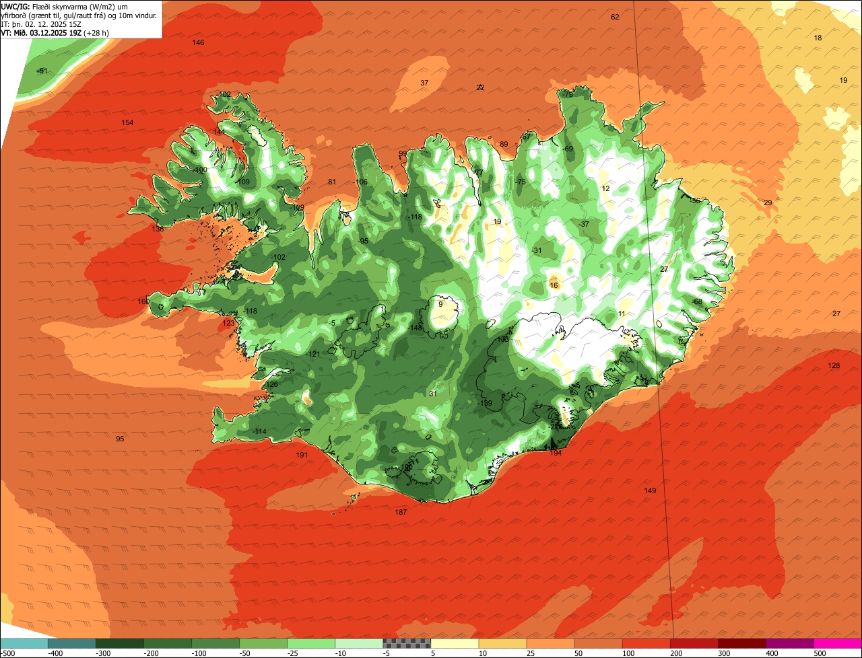
Task: Click the darkest green -300 to -200 legend swatch
Action: pyautogui.click(x=120, y=643)
